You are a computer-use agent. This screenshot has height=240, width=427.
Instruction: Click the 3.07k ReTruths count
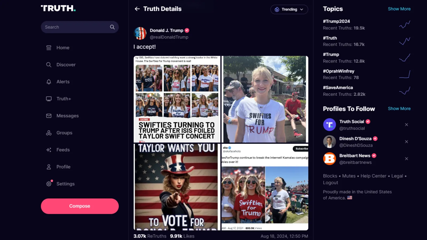[x=150, y=236]
